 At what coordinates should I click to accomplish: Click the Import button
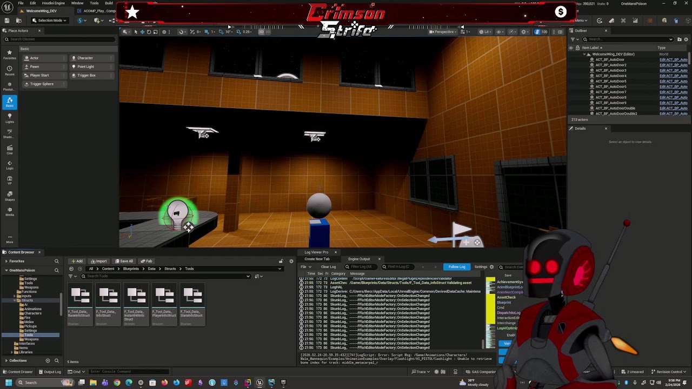point(98,261)
